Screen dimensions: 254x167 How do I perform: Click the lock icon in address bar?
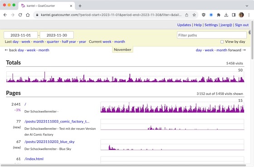37,15
